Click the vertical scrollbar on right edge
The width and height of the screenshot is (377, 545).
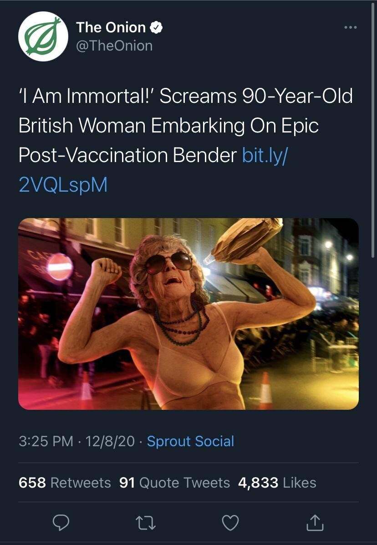[373, 137]
